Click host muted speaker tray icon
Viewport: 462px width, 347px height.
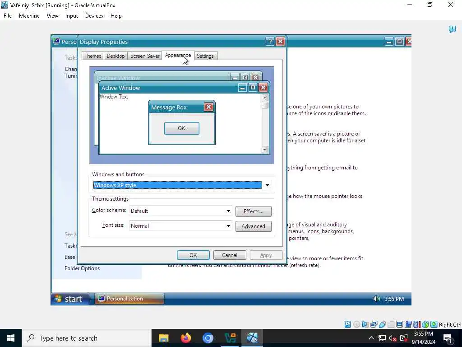point(393,338)
